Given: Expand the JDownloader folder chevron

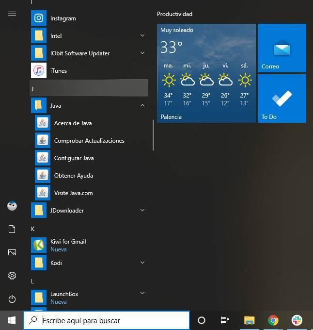Looking at the screenshot, I should click(x=142, y=210).
